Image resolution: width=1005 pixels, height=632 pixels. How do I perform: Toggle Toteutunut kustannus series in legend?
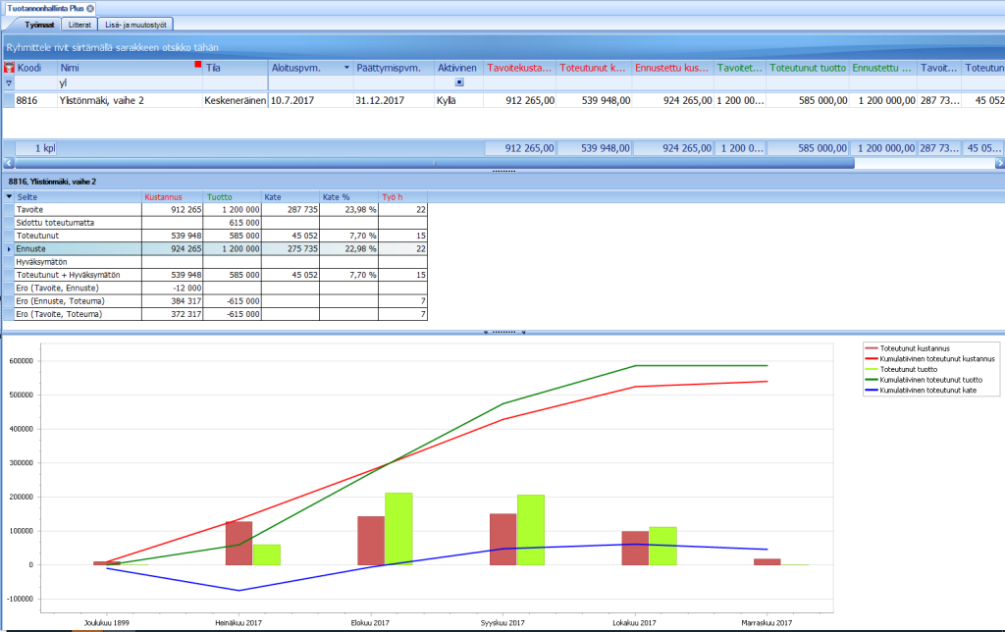pos(914,348)
